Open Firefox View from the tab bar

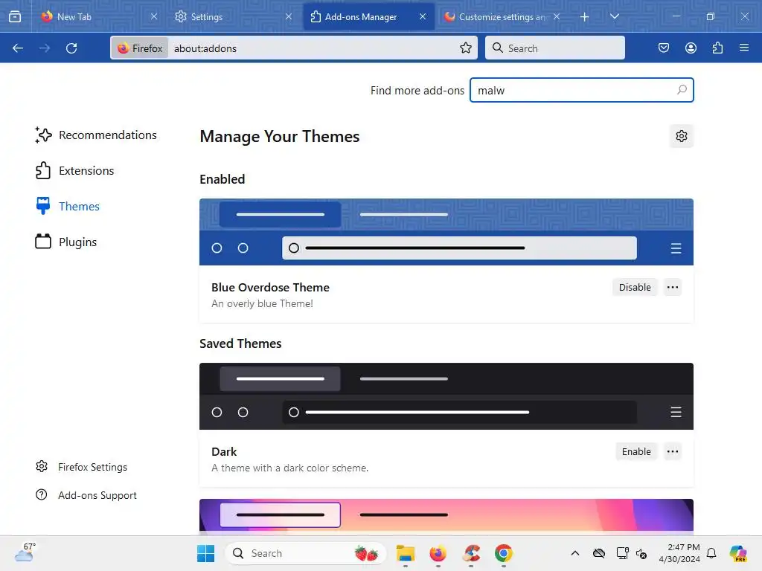tap(15, 16)
